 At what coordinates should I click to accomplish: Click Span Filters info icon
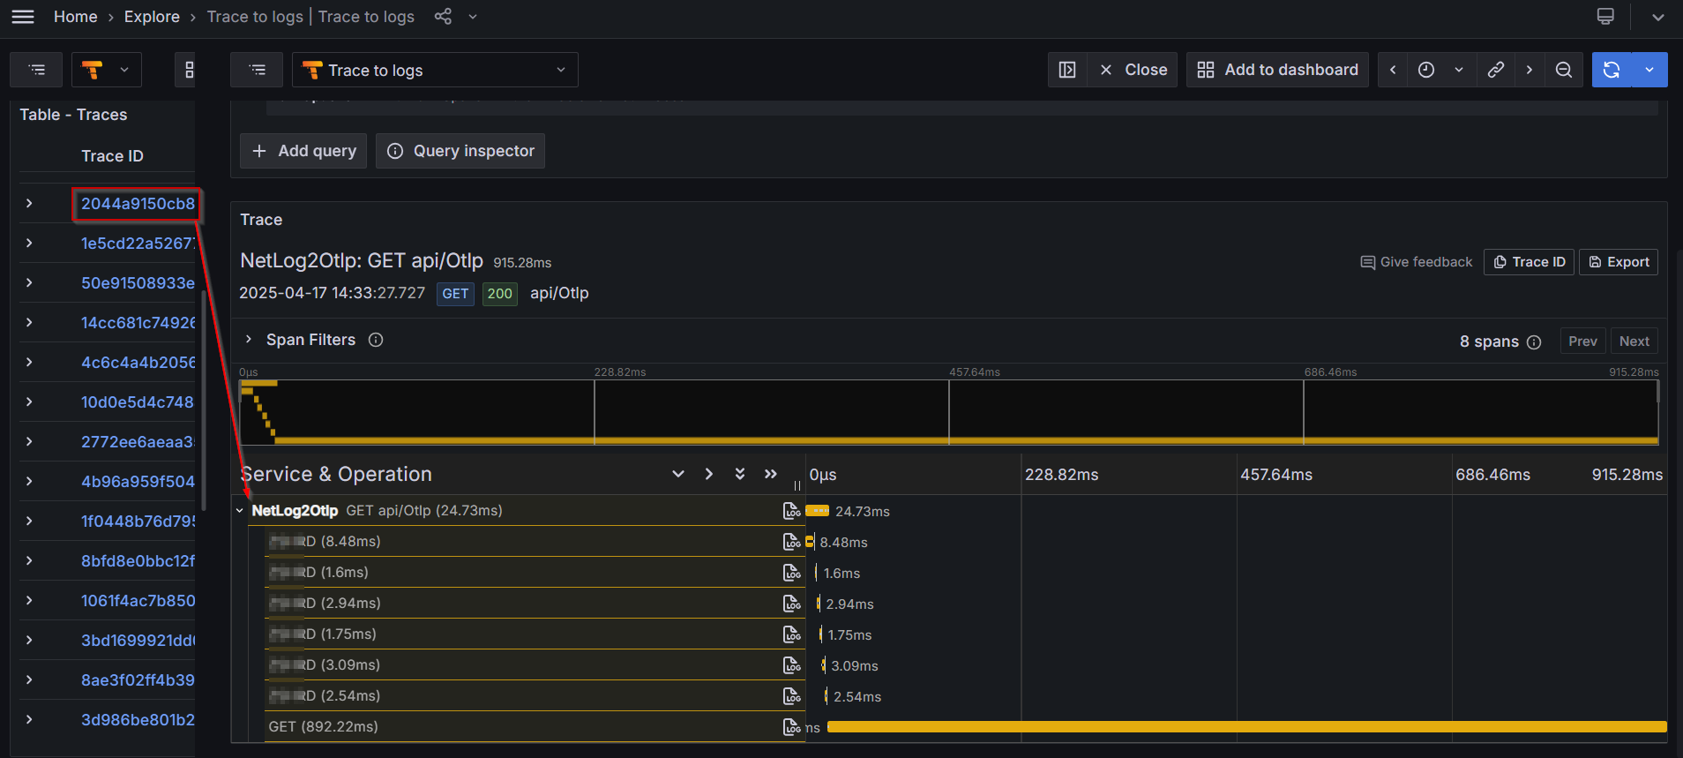pyautogui.click(x=376, y=340)
